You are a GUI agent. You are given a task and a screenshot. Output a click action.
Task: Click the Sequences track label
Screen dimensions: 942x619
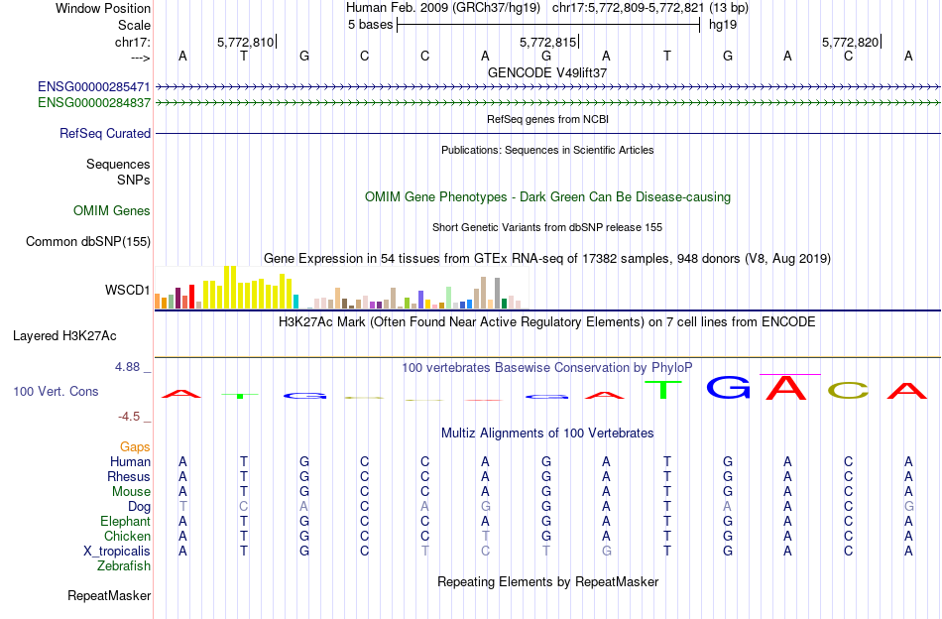coord(118,164)
